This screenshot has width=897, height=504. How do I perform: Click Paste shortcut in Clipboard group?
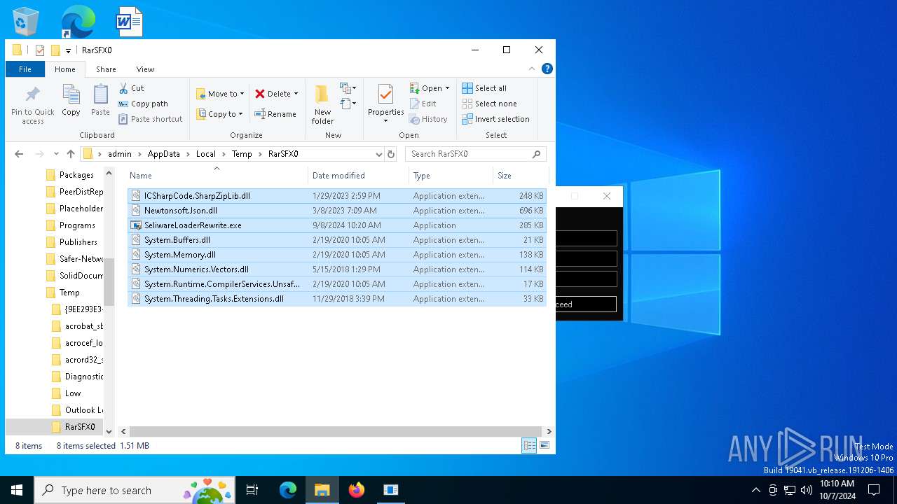150,119
